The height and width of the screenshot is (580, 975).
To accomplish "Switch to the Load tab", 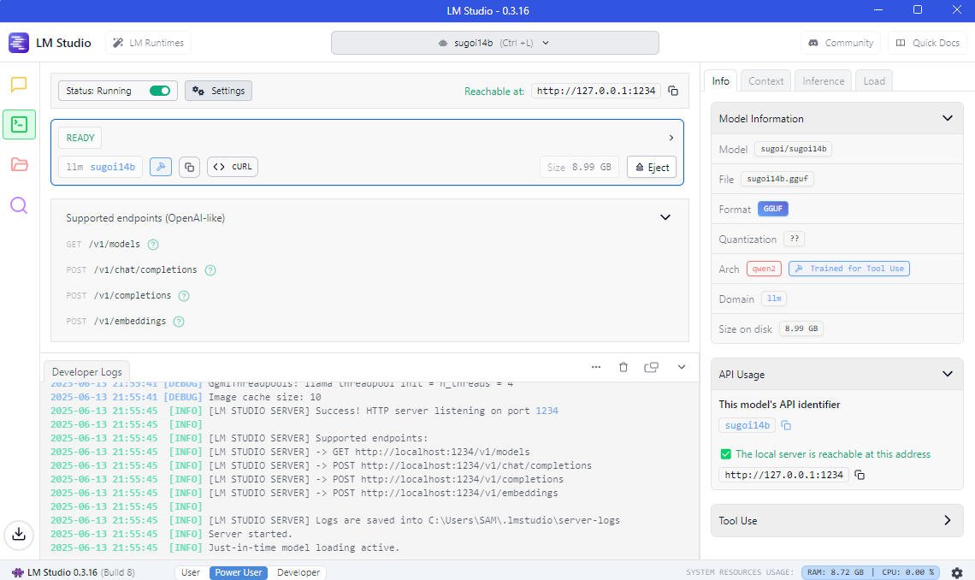I will (873, 80).
